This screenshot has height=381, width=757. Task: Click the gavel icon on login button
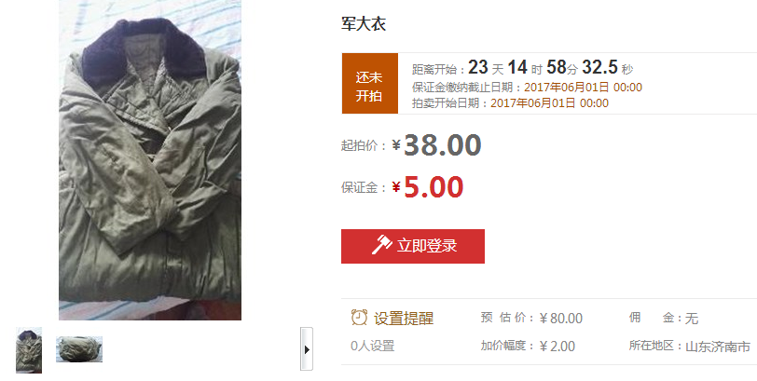click(x=381, y=244)
